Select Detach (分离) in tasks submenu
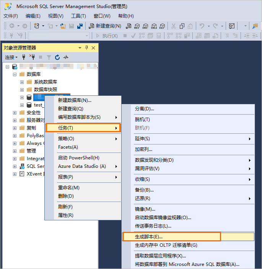262x269 pixels. click(188, 109)
